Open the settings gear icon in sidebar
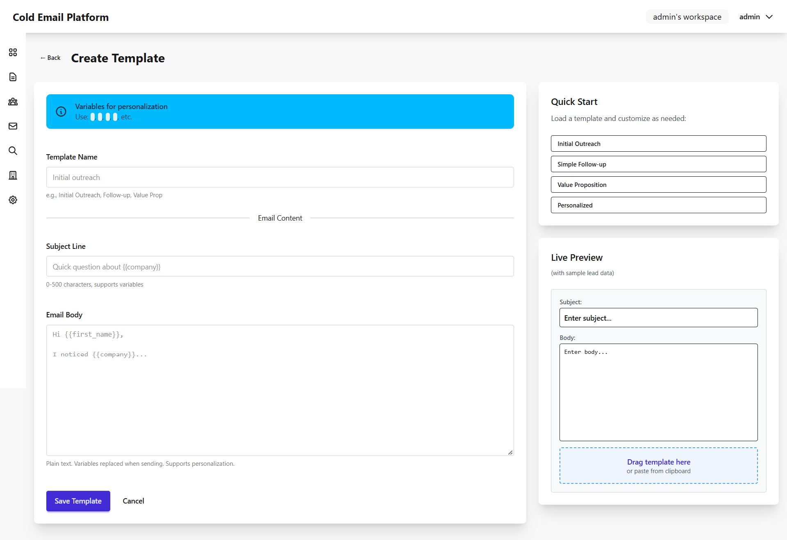The height and width of the screenshot is (540, 787). pyautogui.click(x=13, y=200)
